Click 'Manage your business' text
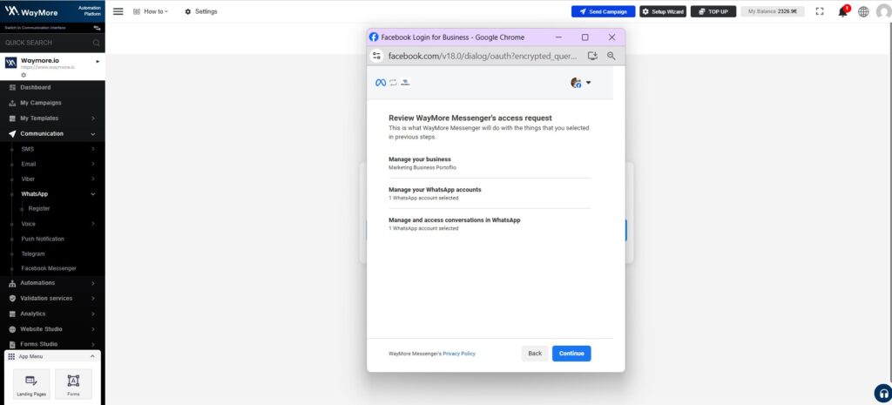Screen dimensions: 892x405 (x=420, y=159)
